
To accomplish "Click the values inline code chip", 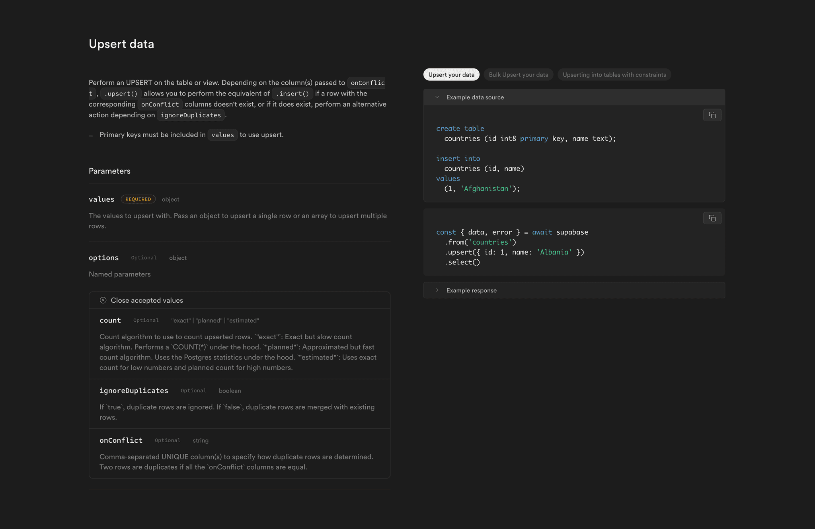I will click(x=222, y=134).
